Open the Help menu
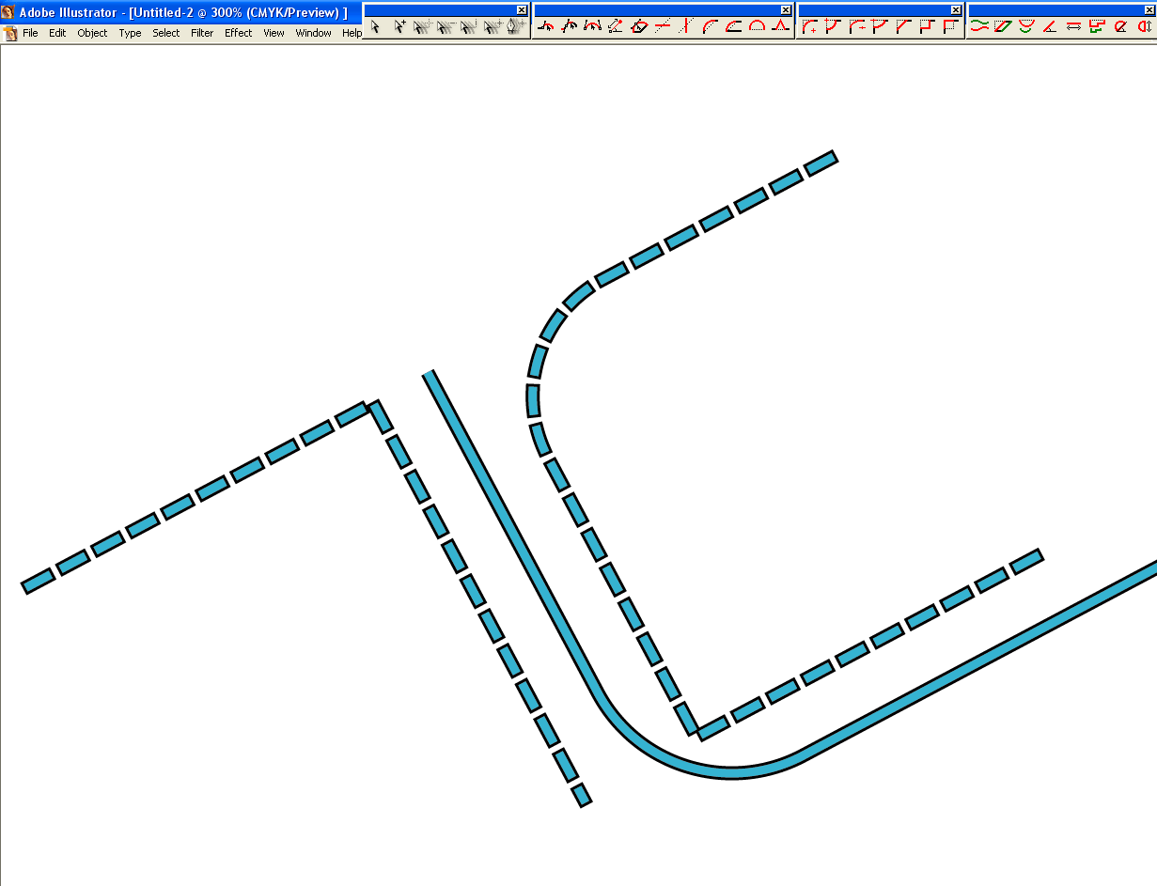 click(x=352, y=33)
